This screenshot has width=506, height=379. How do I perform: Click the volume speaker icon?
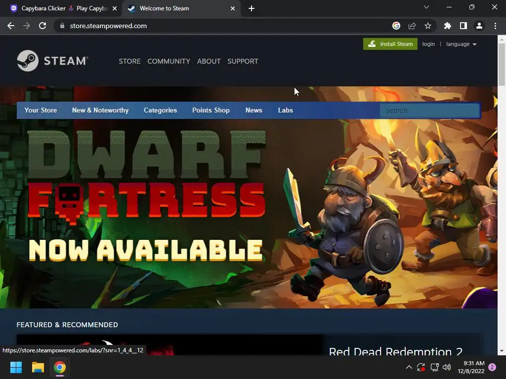coord(447,367)
